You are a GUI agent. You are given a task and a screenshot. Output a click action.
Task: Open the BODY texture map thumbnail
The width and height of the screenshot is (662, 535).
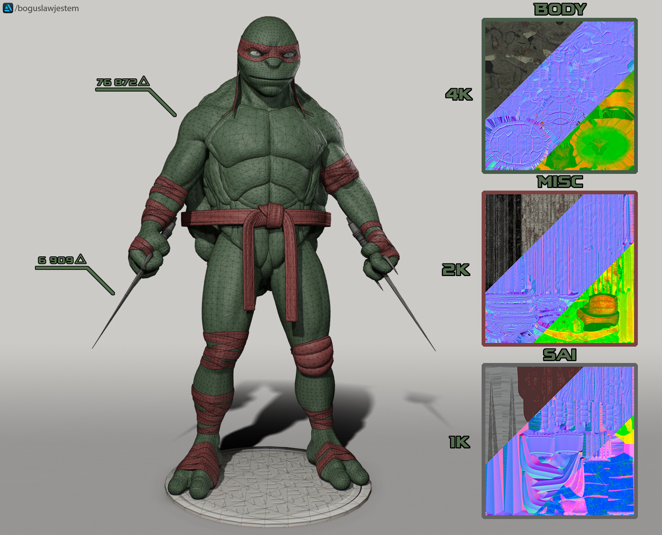(x=560, y=96)
